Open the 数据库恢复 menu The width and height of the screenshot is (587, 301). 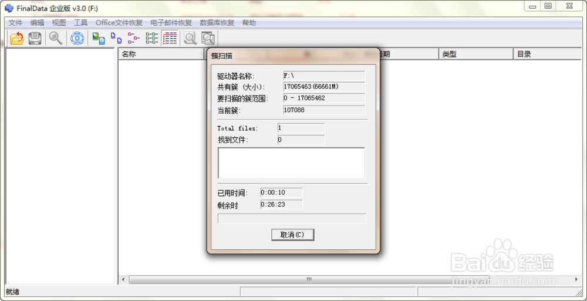pos(217,23)
